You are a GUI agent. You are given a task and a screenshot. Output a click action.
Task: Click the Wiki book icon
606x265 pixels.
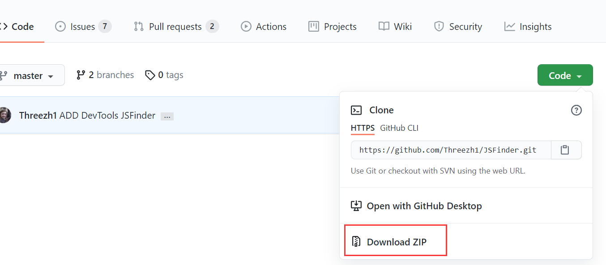384,27
